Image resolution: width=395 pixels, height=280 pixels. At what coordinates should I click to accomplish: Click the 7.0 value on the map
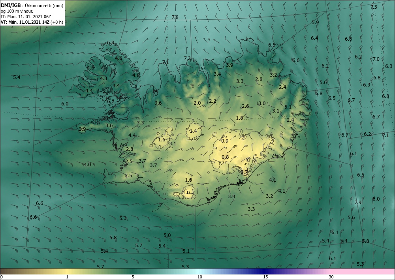coord(376,59)
